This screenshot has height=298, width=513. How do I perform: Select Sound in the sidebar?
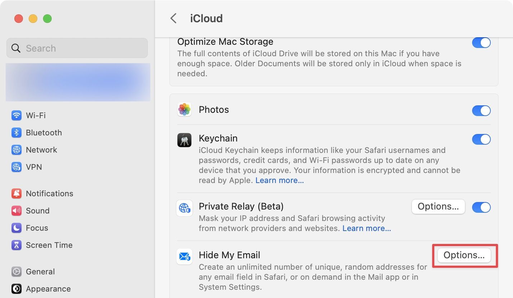point(38,211)
